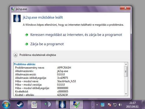Select the 00000000 module timestamp value

[63, 88]
